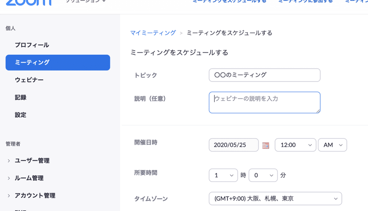Open 記録 sidebar item
Screen dimensions: 368x211
(x=21, y=98)
